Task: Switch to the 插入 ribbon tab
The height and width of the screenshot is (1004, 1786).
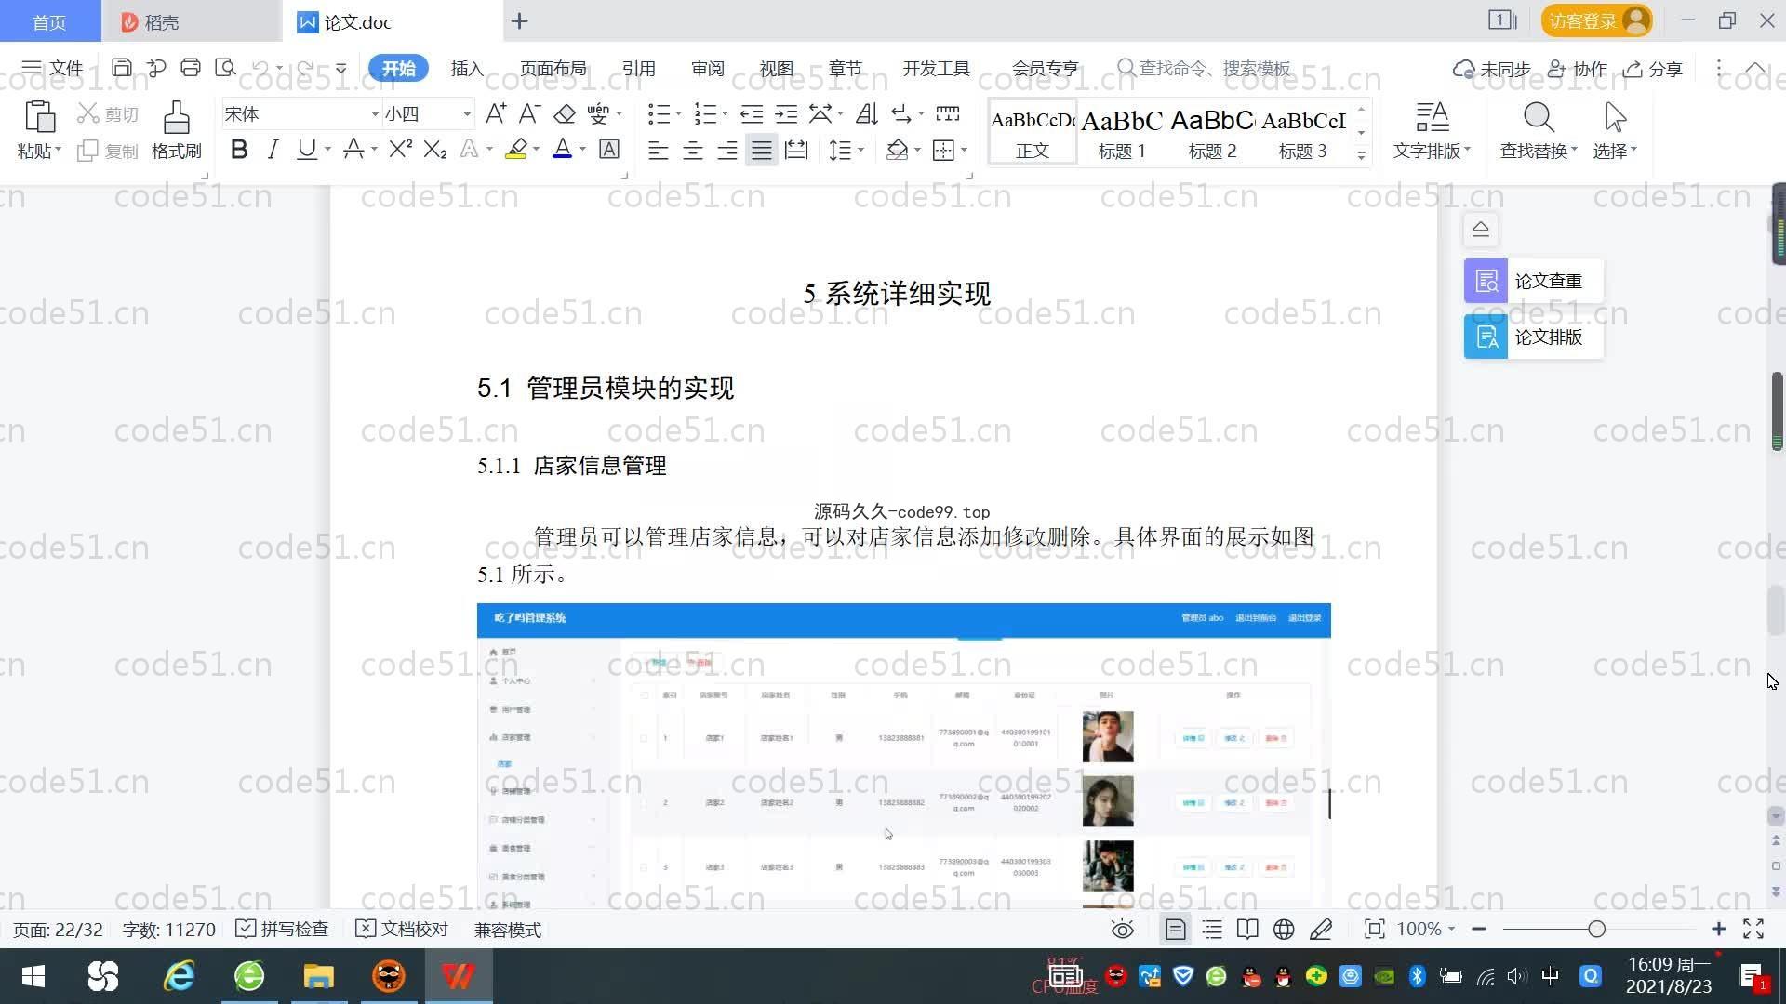Action: point(467,69)
